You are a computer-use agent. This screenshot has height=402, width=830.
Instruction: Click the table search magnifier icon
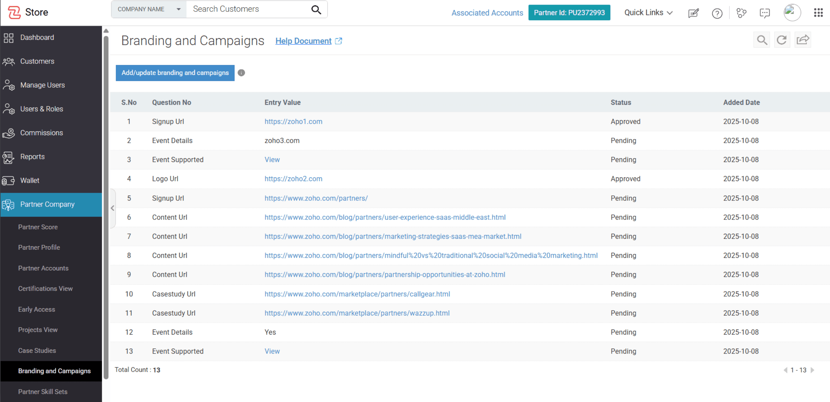761,40
